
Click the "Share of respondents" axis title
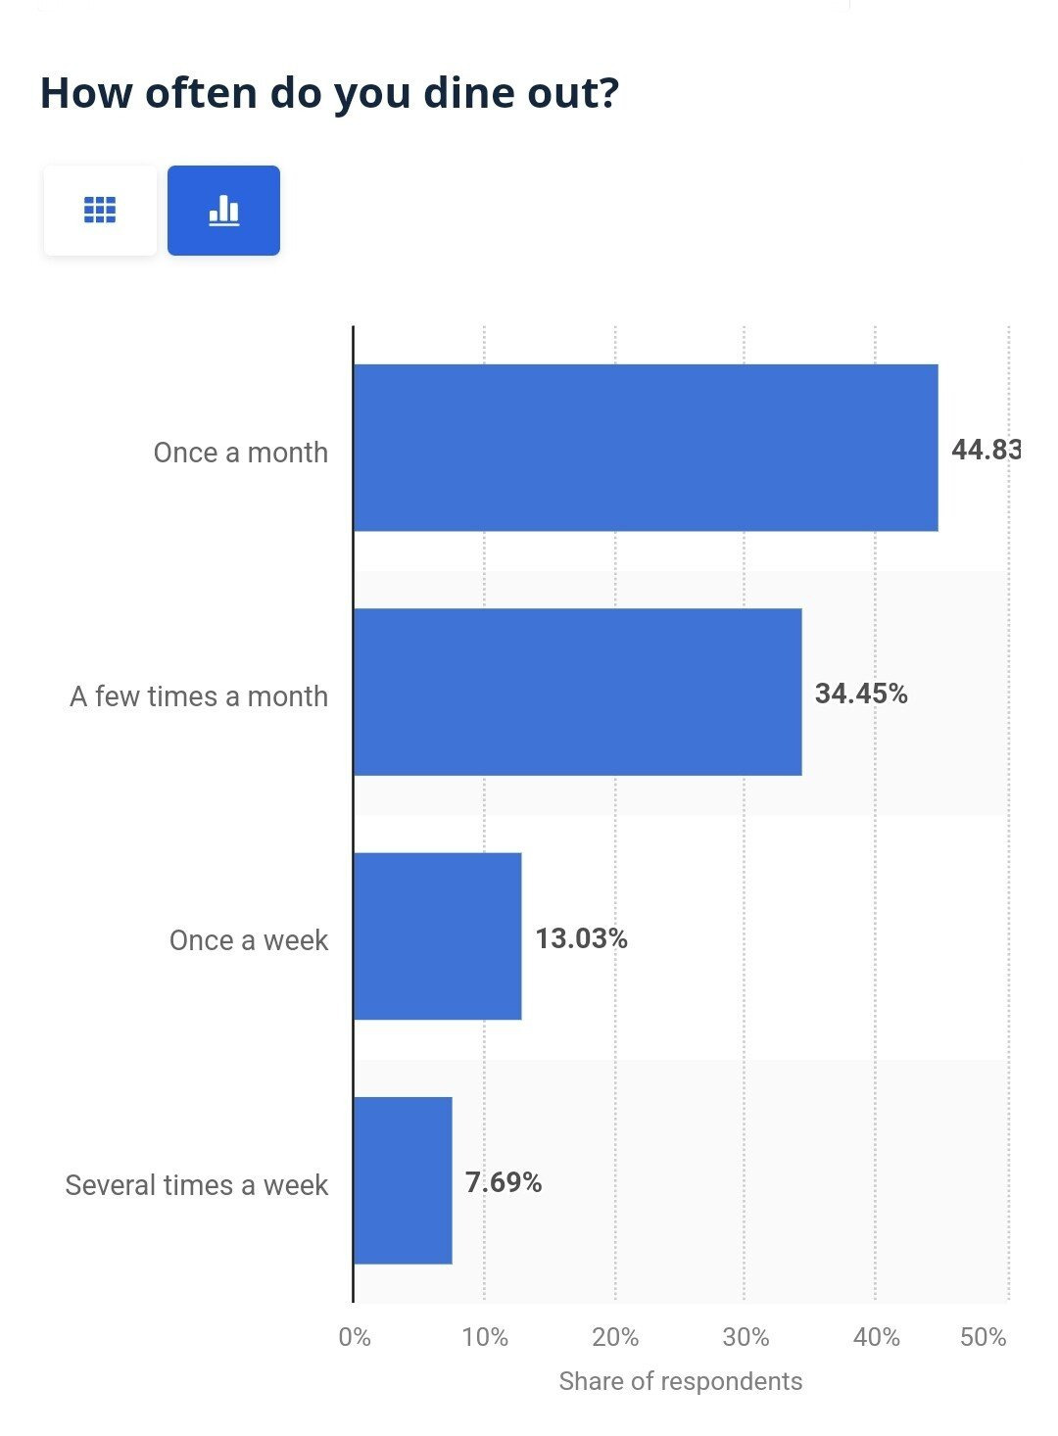[681, 1381]
